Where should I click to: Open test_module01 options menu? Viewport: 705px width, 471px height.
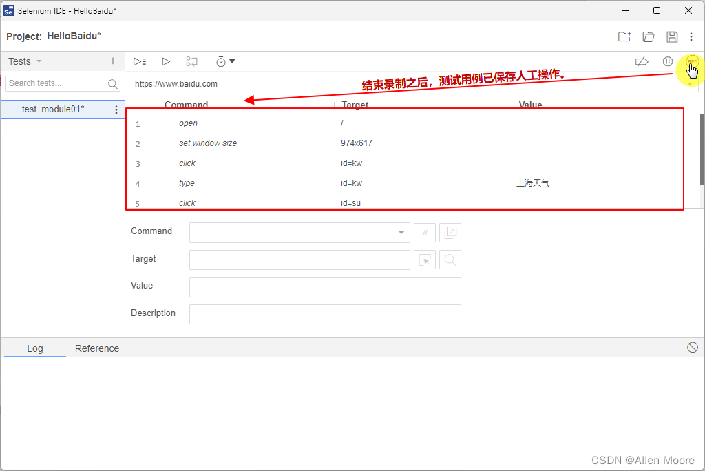coord(116,109)
